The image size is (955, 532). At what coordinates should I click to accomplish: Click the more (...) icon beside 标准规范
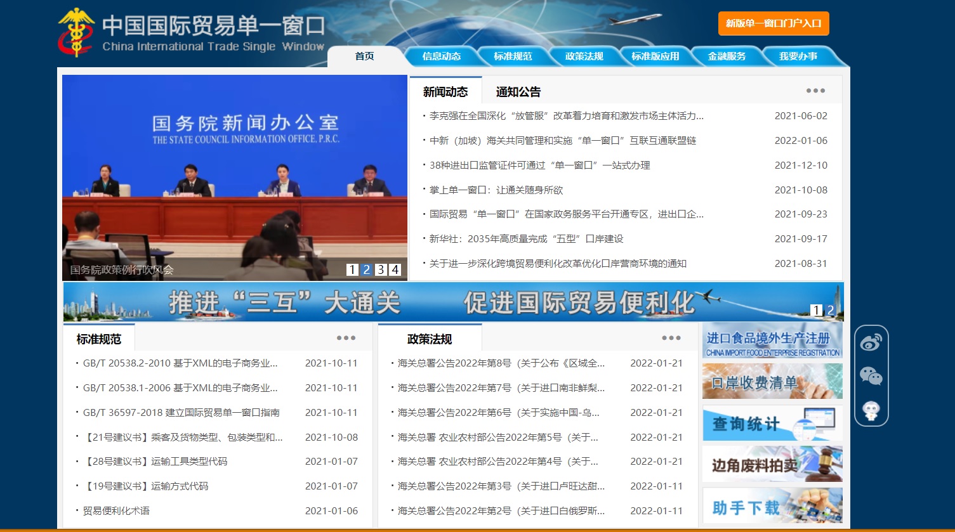click(x=346, y=338)
